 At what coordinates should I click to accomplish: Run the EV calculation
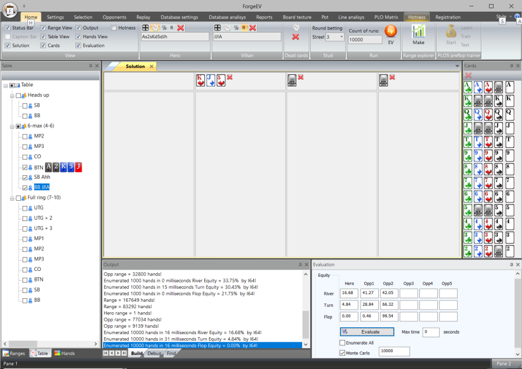[x=390, y=34]
